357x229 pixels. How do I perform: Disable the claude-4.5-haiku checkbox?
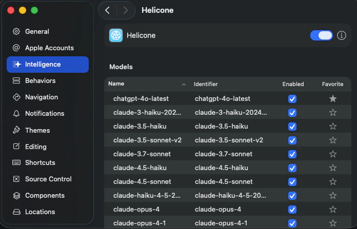pyautogui.click(x=292, y=168)
